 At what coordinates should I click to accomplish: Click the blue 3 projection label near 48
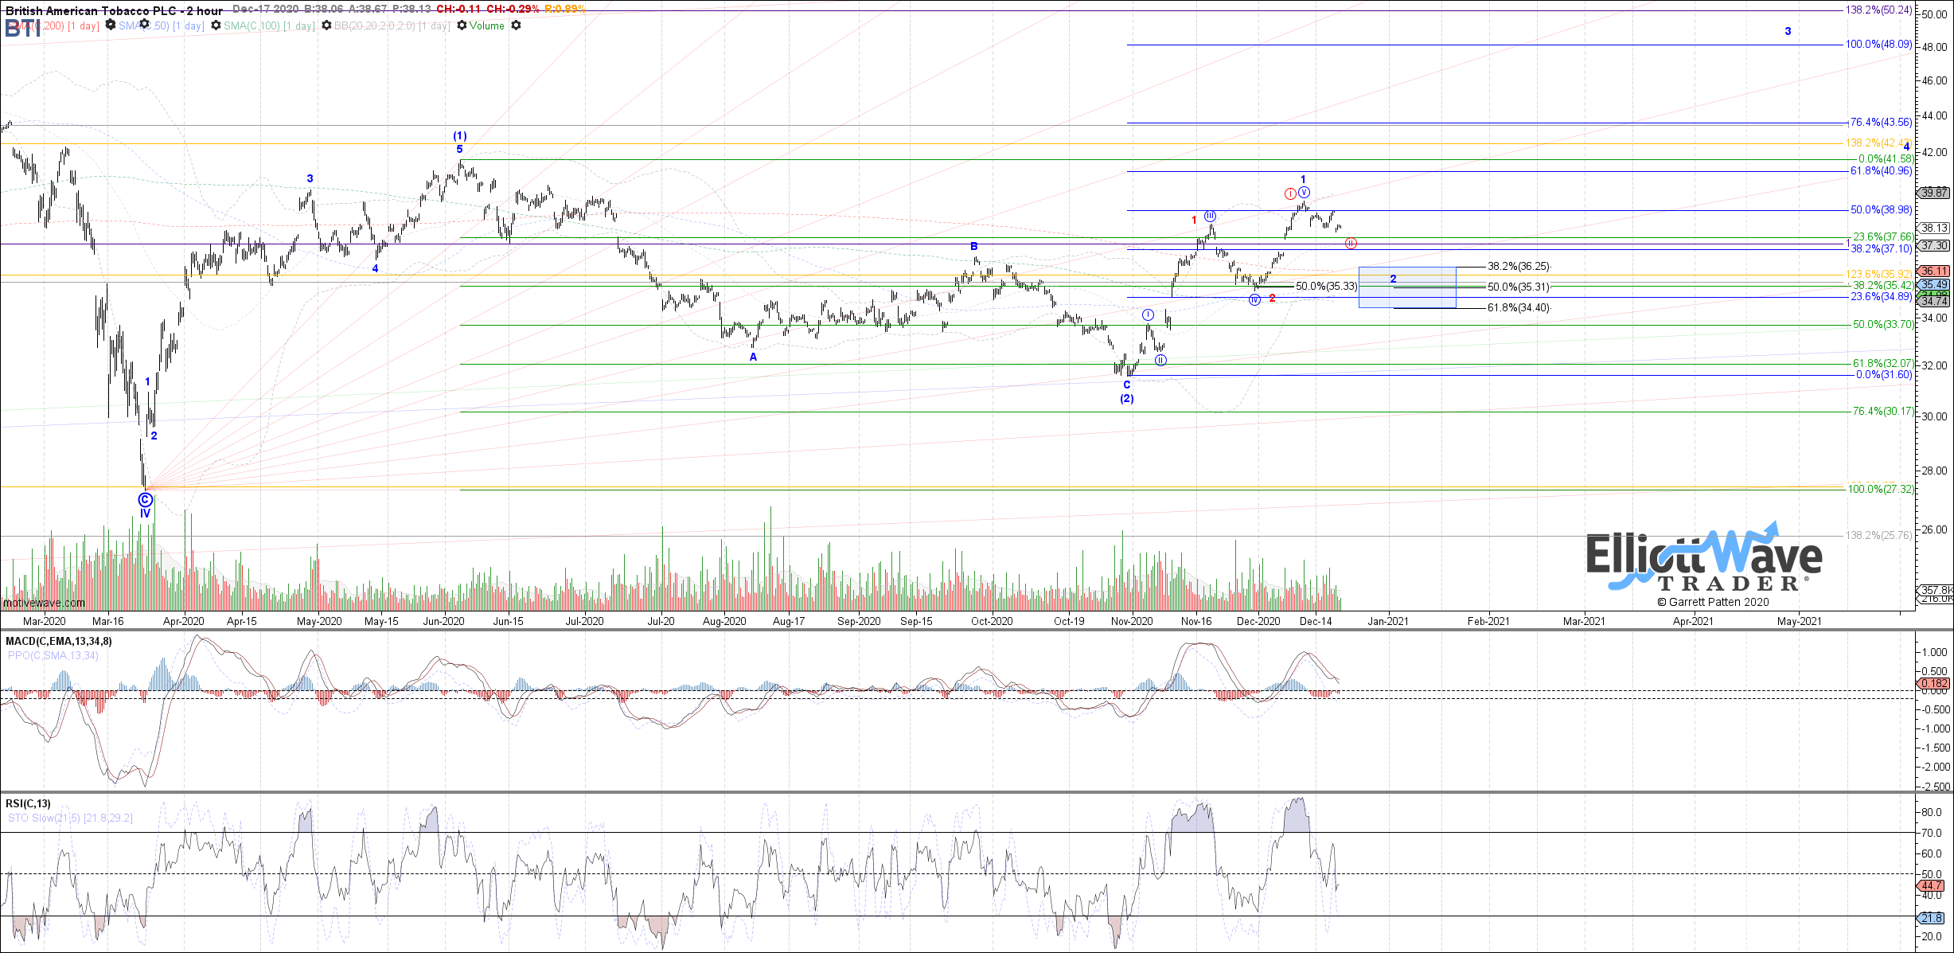click(1788, 32)
